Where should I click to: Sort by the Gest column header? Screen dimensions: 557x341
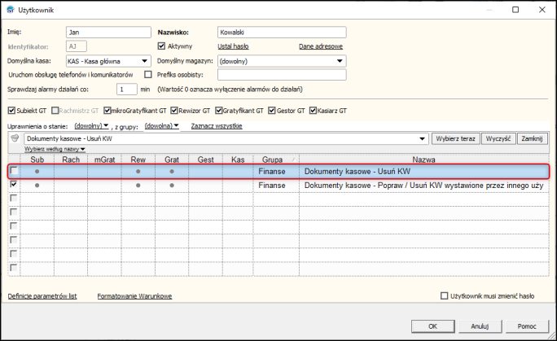(x=206, y=160)
